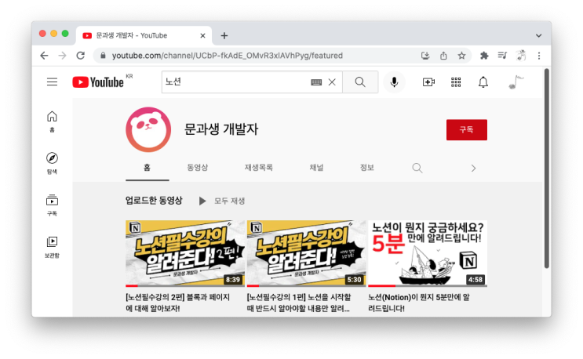Open Subscriptions in left sidebar
The image size is (583, 359).
click(52, 205)
